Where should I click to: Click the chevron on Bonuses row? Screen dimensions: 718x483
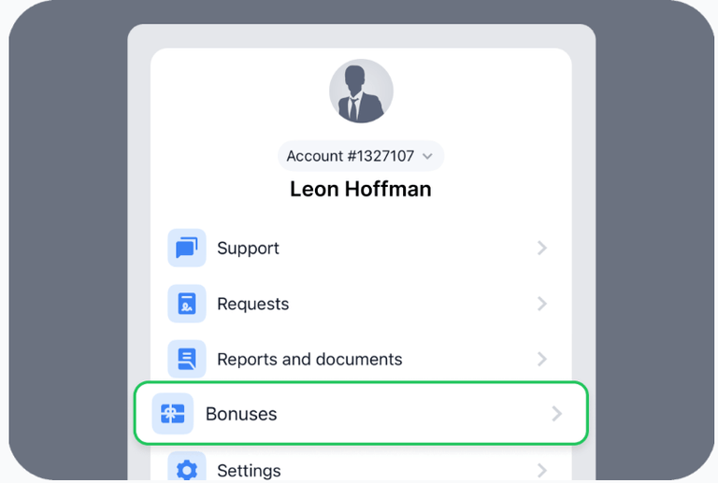coord(556,414)
